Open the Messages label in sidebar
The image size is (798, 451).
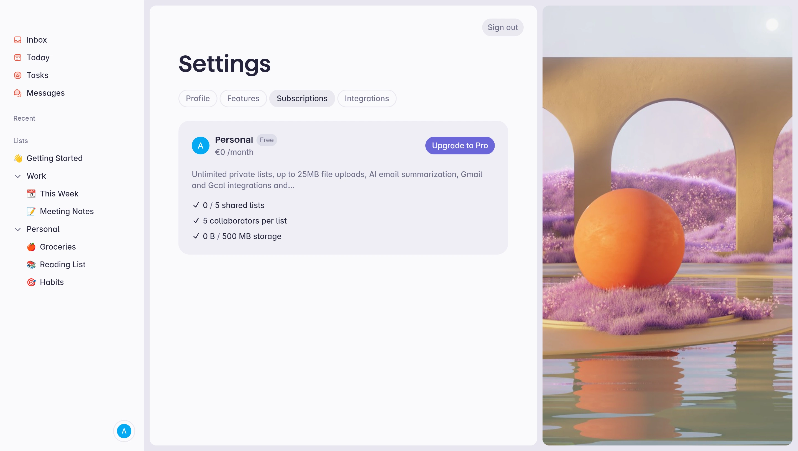(x=46, y=93)
